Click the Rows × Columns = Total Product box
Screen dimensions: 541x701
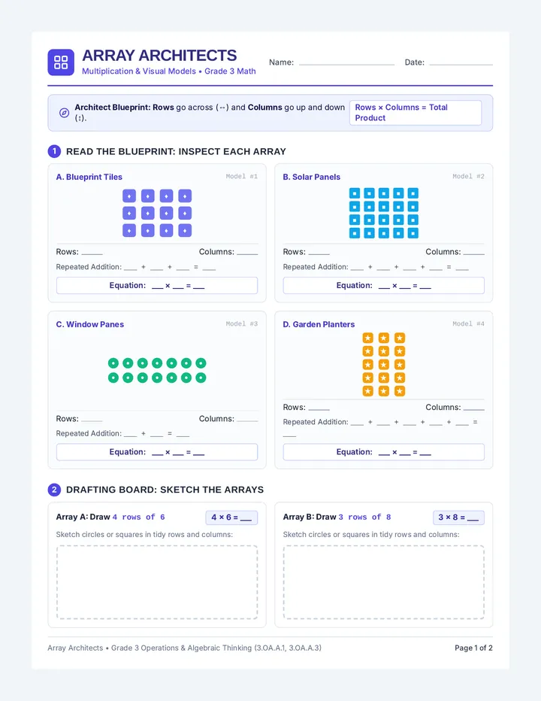[416, 113]
